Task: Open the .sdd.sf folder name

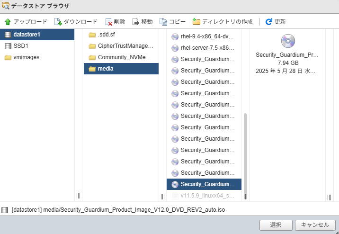Action: [x=107, y=35]
